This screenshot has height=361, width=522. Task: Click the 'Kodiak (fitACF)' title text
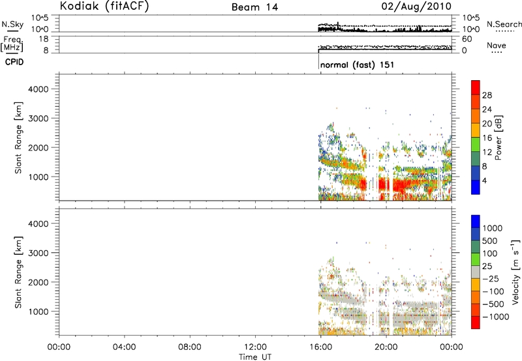[x=104, y=6]
